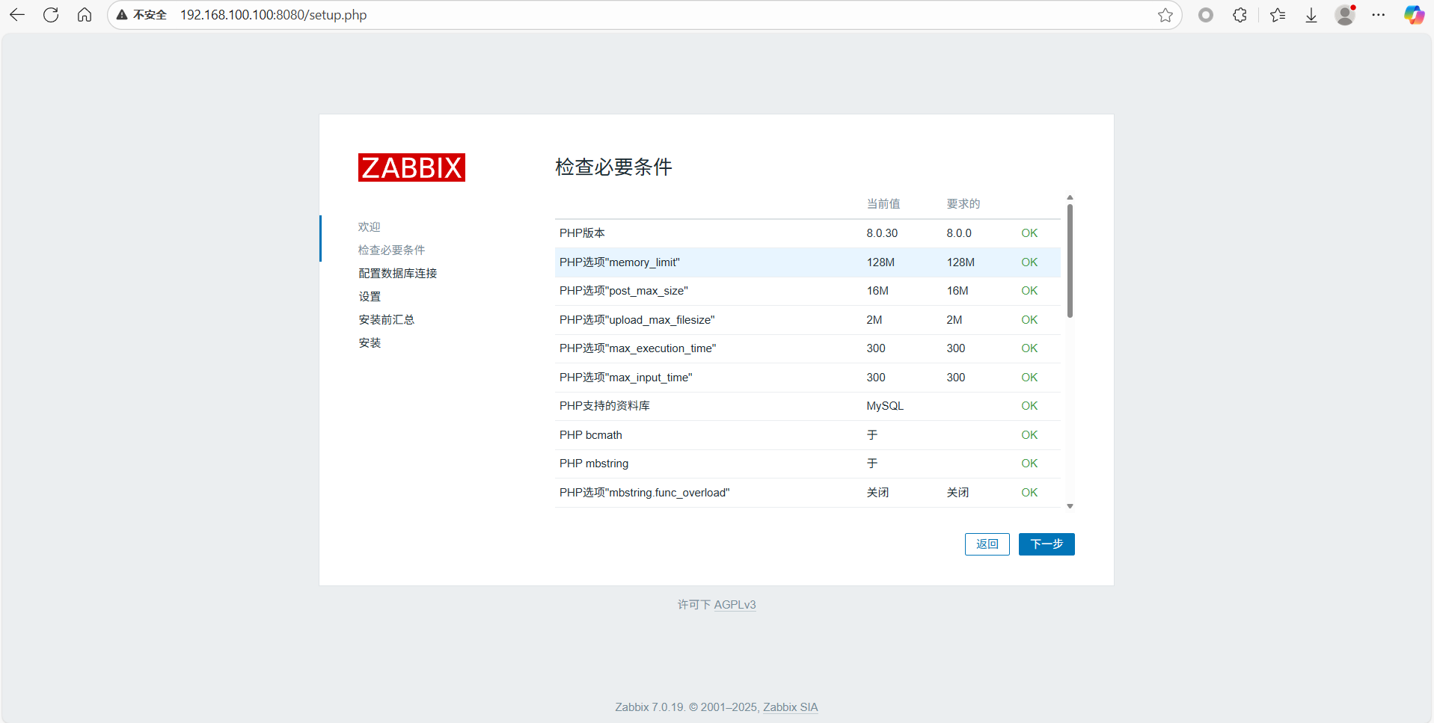Click the PHP选项"mbstring.func_overload" row label

pyautogui.click(x=644, y=493)
